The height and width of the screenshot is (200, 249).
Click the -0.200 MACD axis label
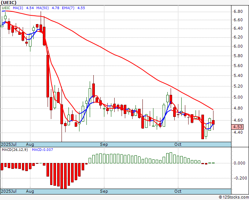pyautogui.click(x=240, y=178)
